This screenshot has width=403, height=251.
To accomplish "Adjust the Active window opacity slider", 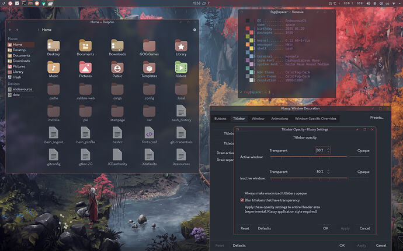I will 319,157.
